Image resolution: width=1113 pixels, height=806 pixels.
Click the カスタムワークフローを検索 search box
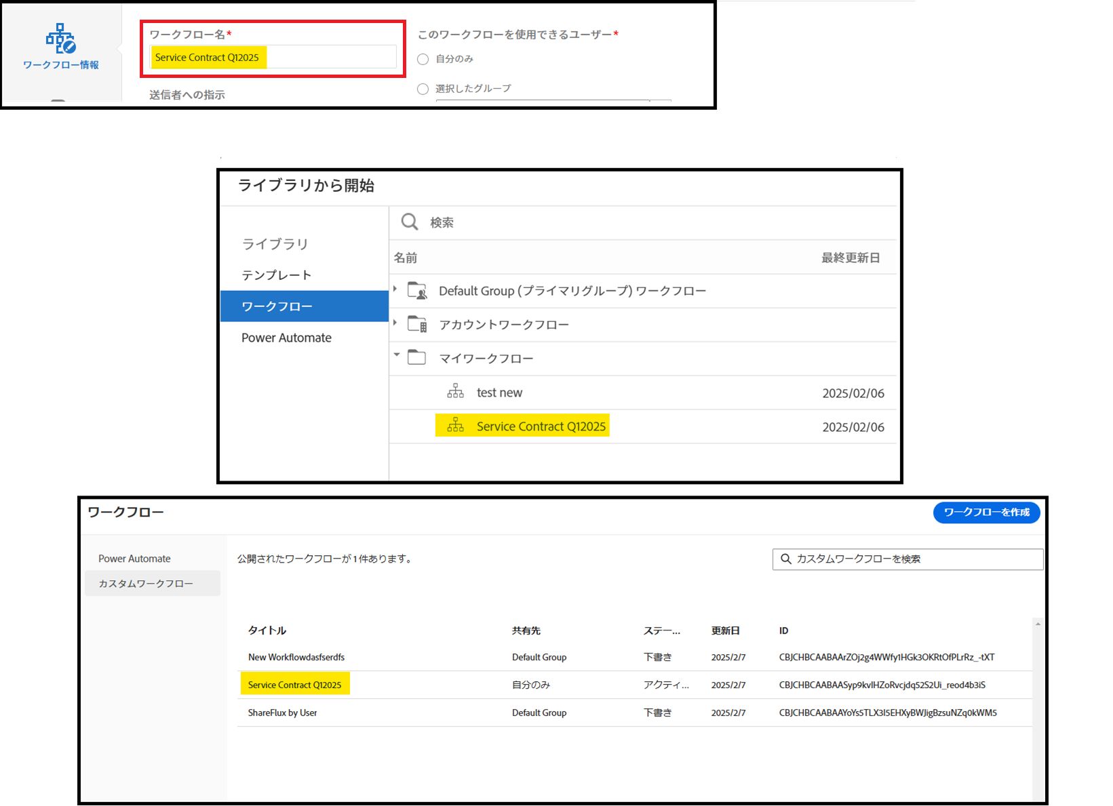[907, 559]
